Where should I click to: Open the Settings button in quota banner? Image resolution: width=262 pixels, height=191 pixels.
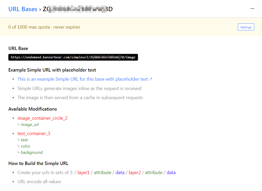(x=246, y=27)
